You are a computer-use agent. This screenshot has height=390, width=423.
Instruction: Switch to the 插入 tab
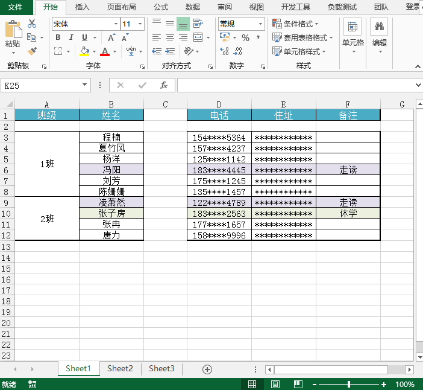pyautogui.click(x=83, y=7)
